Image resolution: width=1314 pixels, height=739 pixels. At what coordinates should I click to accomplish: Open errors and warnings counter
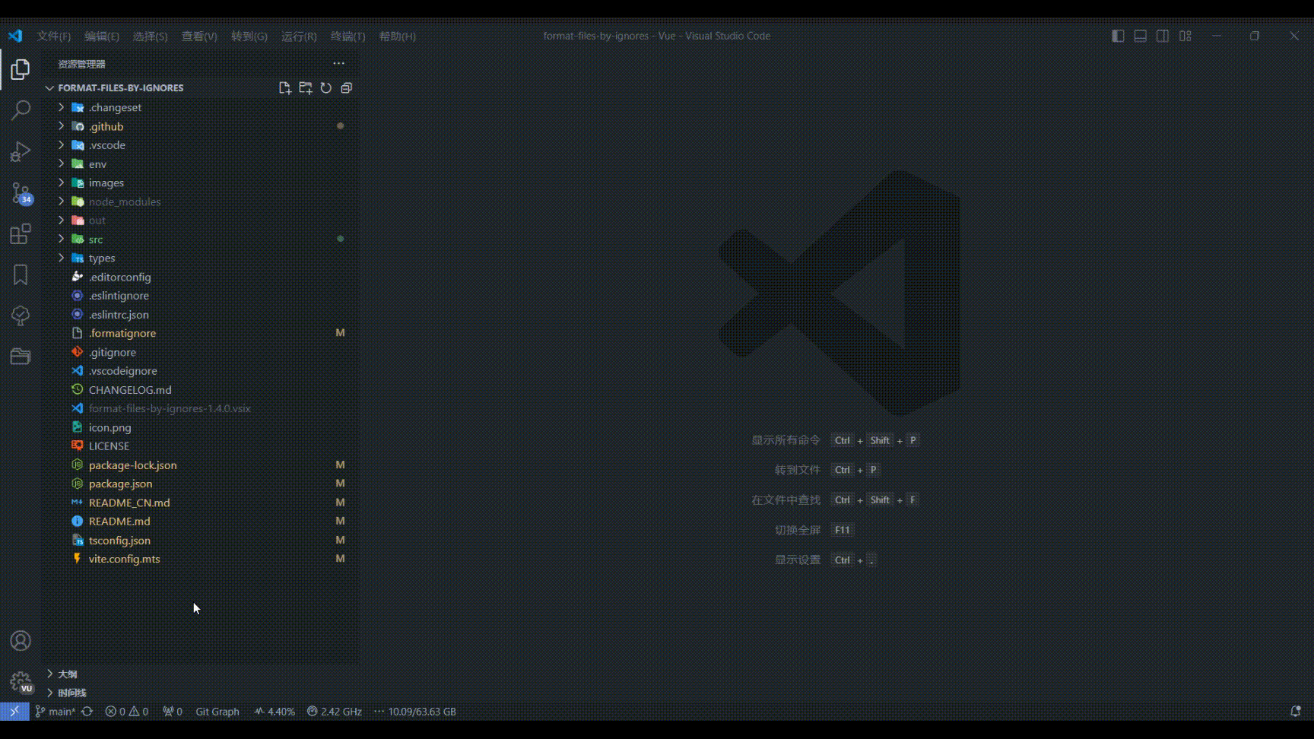click(x=127, y=712)
